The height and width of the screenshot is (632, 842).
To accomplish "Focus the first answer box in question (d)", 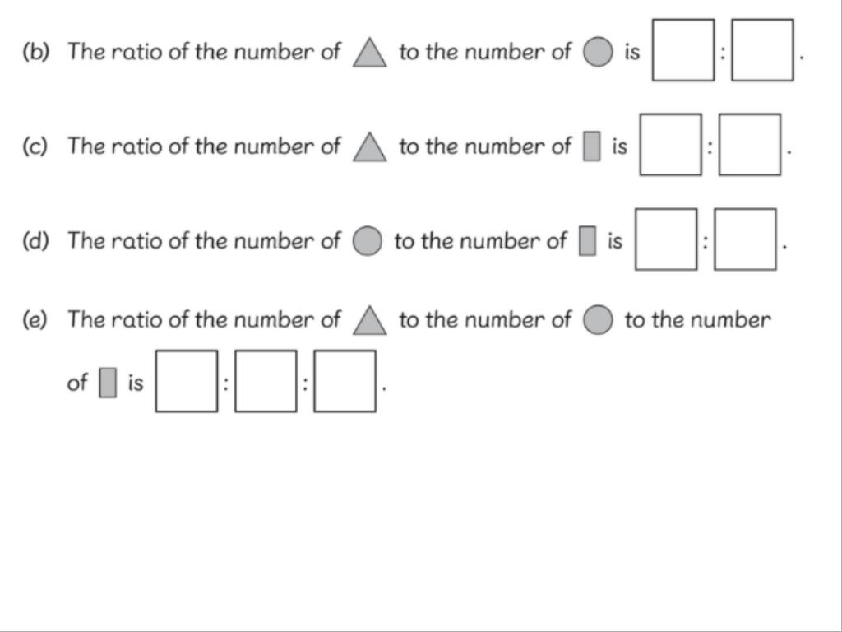I will pos(666,239).
